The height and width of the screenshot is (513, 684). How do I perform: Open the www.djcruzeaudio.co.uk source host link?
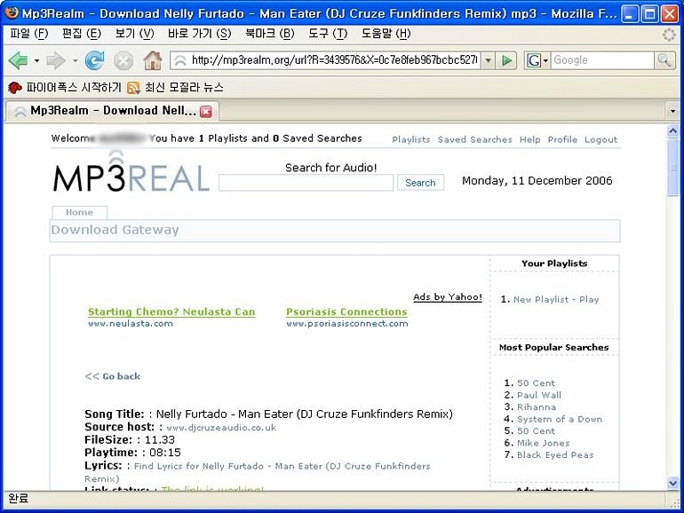[221, 428]
